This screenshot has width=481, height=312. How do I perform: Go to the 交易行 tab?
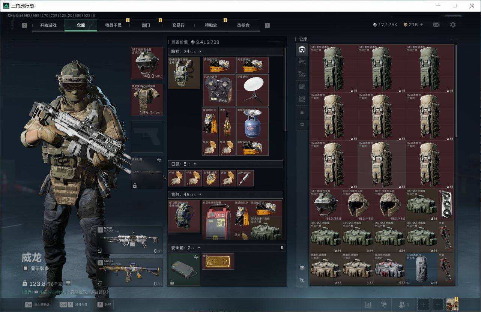[x=178, y=25]
